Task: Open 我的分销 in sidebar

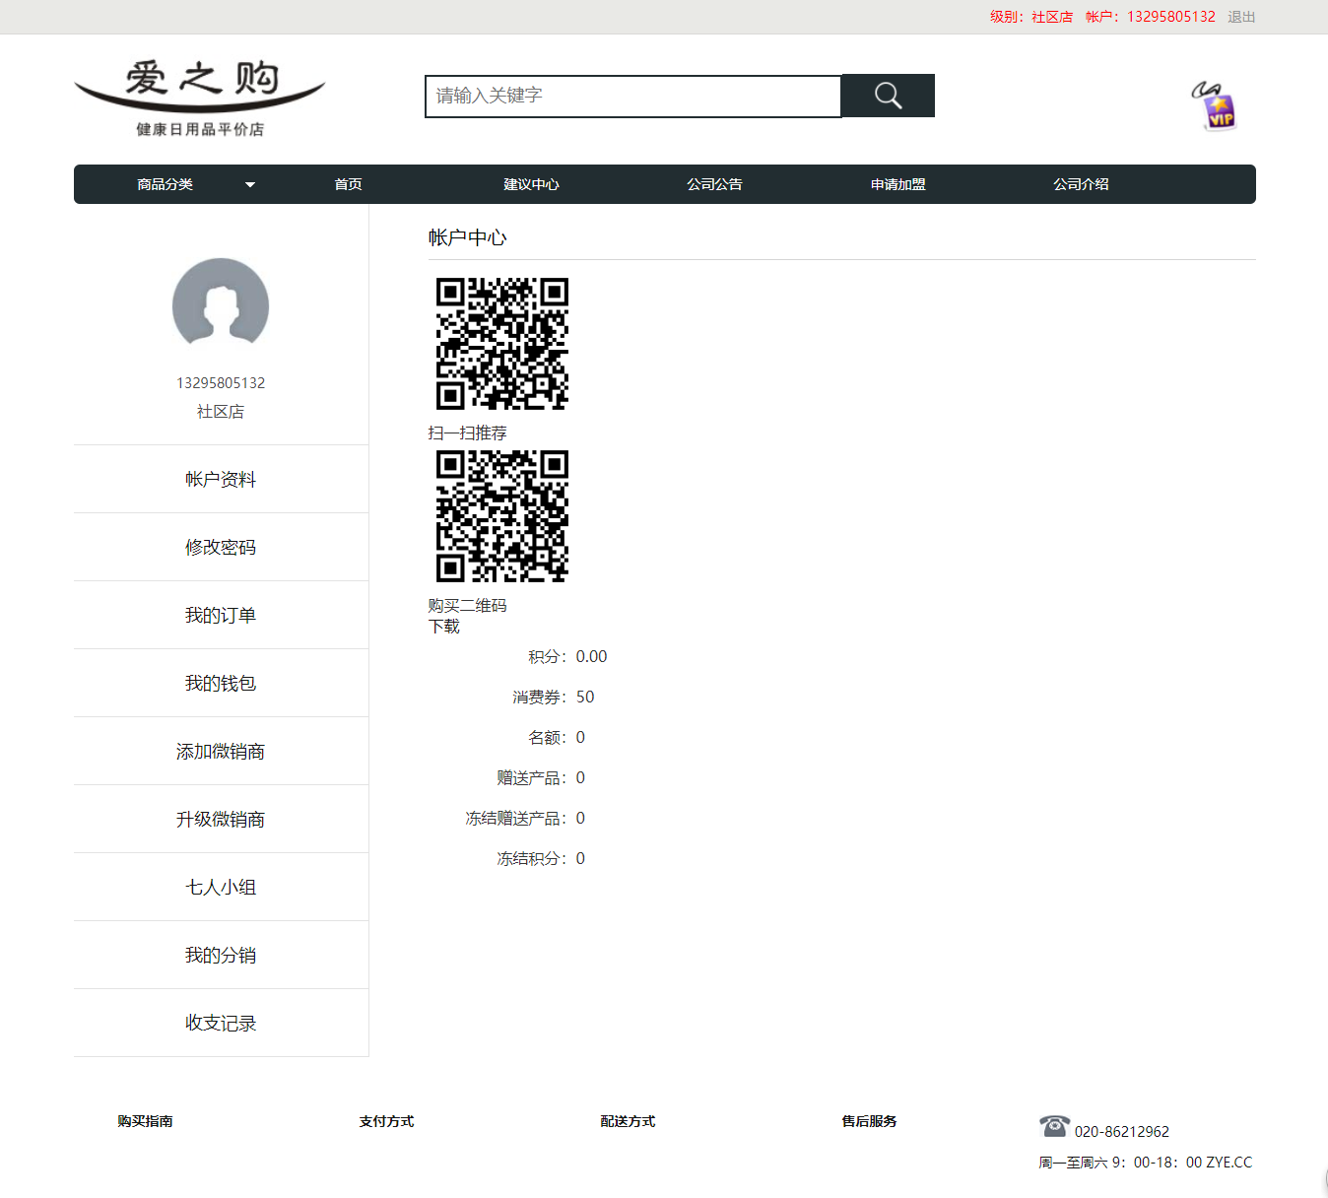Action: [x=221, y=955]
